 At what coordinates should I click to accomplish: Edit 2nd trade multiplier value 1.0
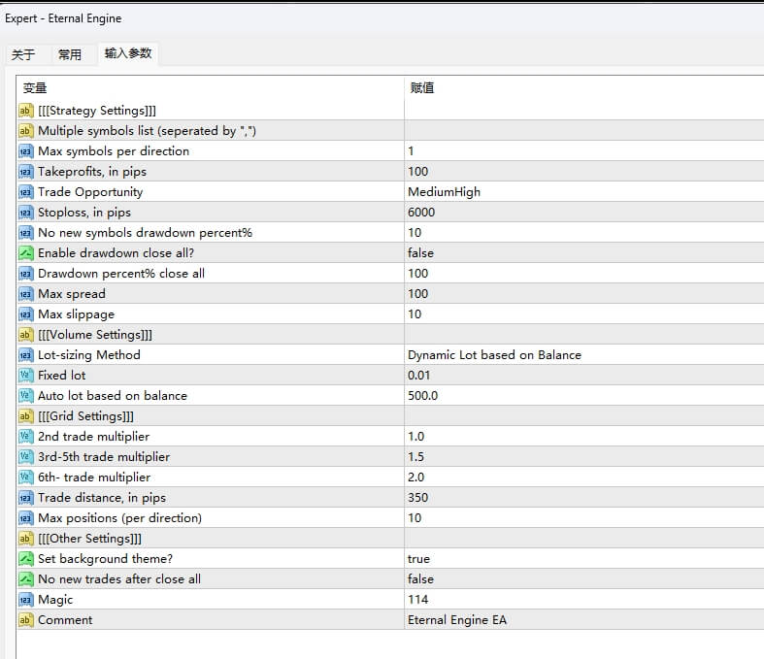pyautogui.click(x=416, y=437)
